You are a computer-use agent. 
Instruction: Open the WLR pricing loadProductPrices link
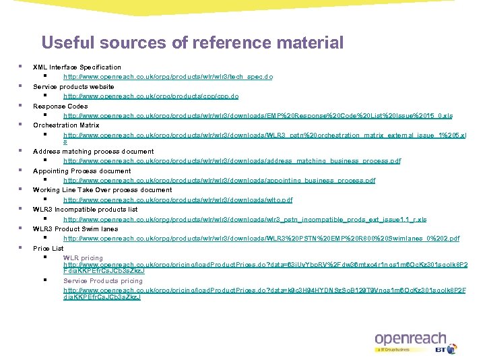coord(265,268)
